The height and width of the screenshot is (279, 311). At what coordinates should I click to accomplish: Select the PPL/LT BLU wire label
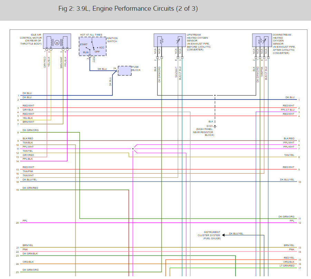[x=288, y=110]
